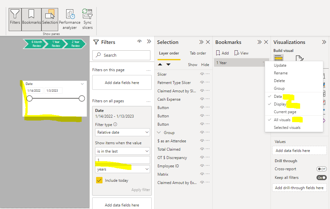Switch to Layer order tab
Viewport: 330px width, 209px height.
[169, 53]
